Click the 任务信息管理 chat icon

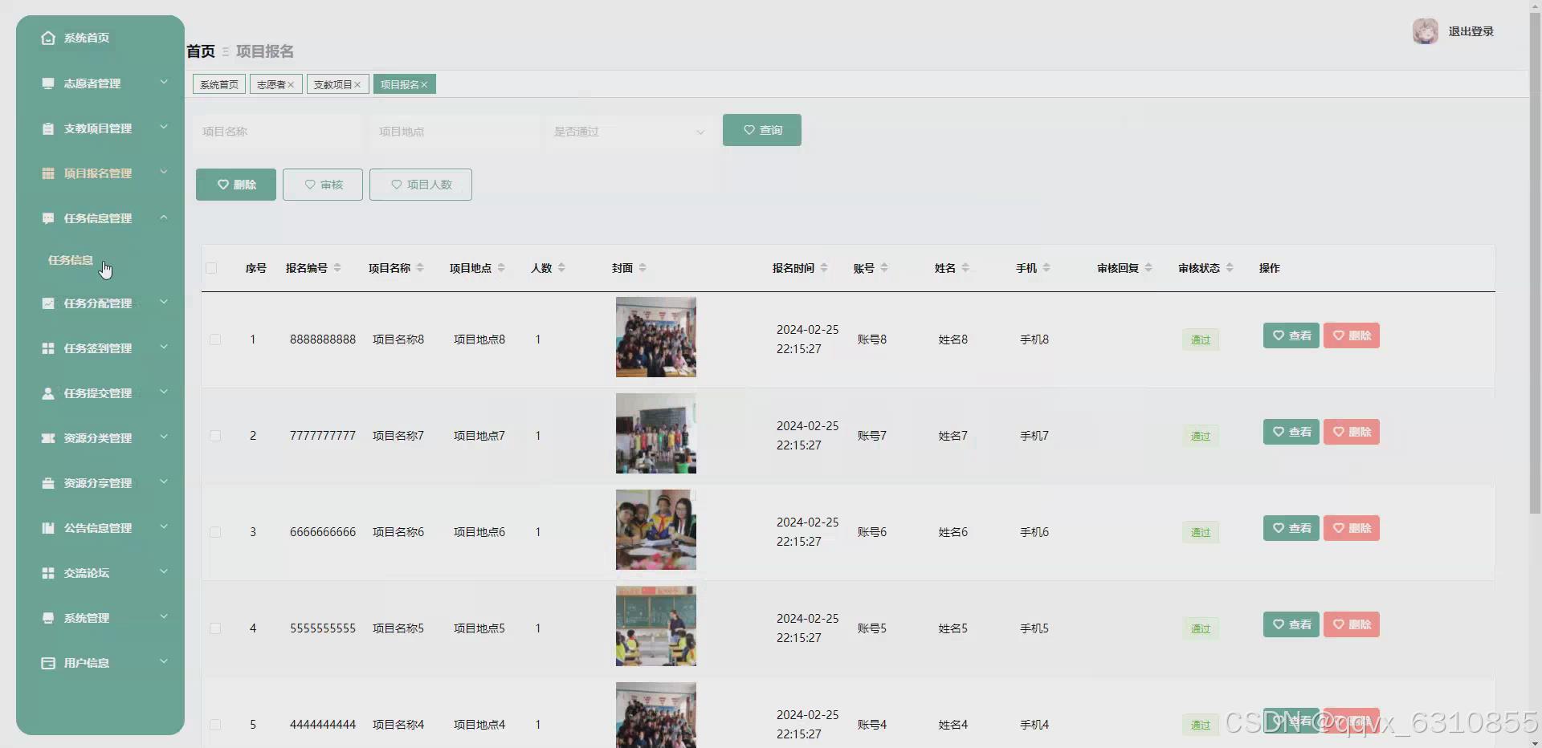48,218
